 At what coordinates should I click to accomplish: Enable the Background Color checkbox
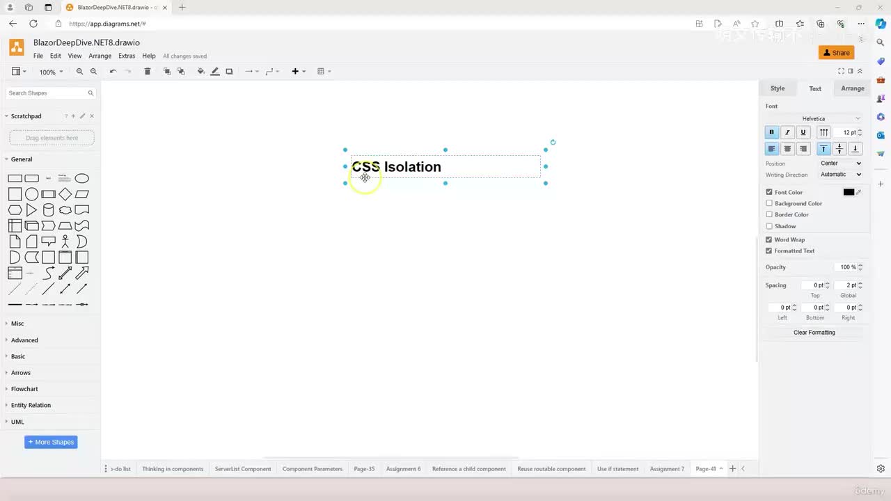tap(769, 203)
